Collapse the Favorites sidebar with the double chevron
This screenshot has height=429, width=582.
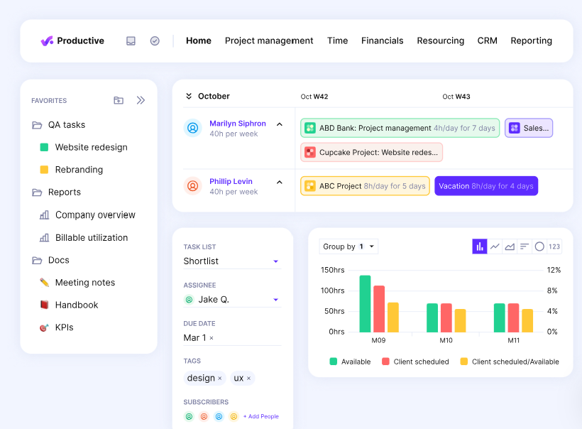pyautogui.click(x=141, y=100)
